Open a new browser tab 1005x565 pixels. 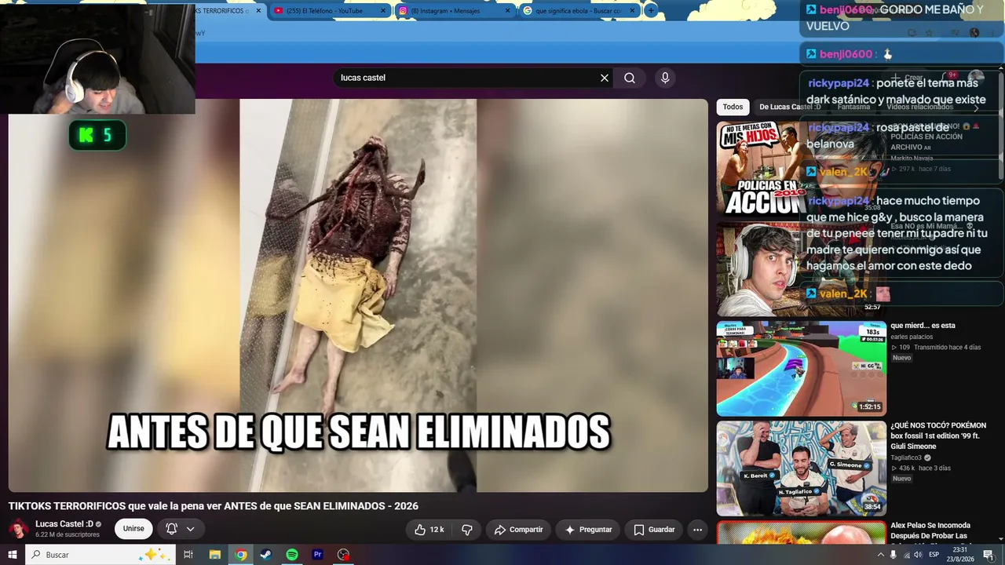pos(651,11)
